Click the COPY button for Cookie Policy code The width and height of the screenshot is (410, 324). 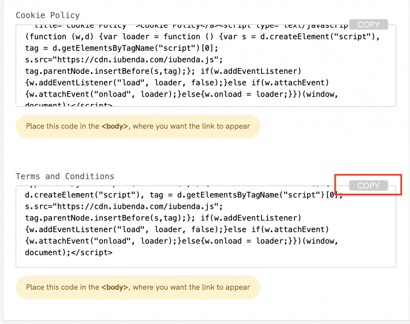click(368, 24)
